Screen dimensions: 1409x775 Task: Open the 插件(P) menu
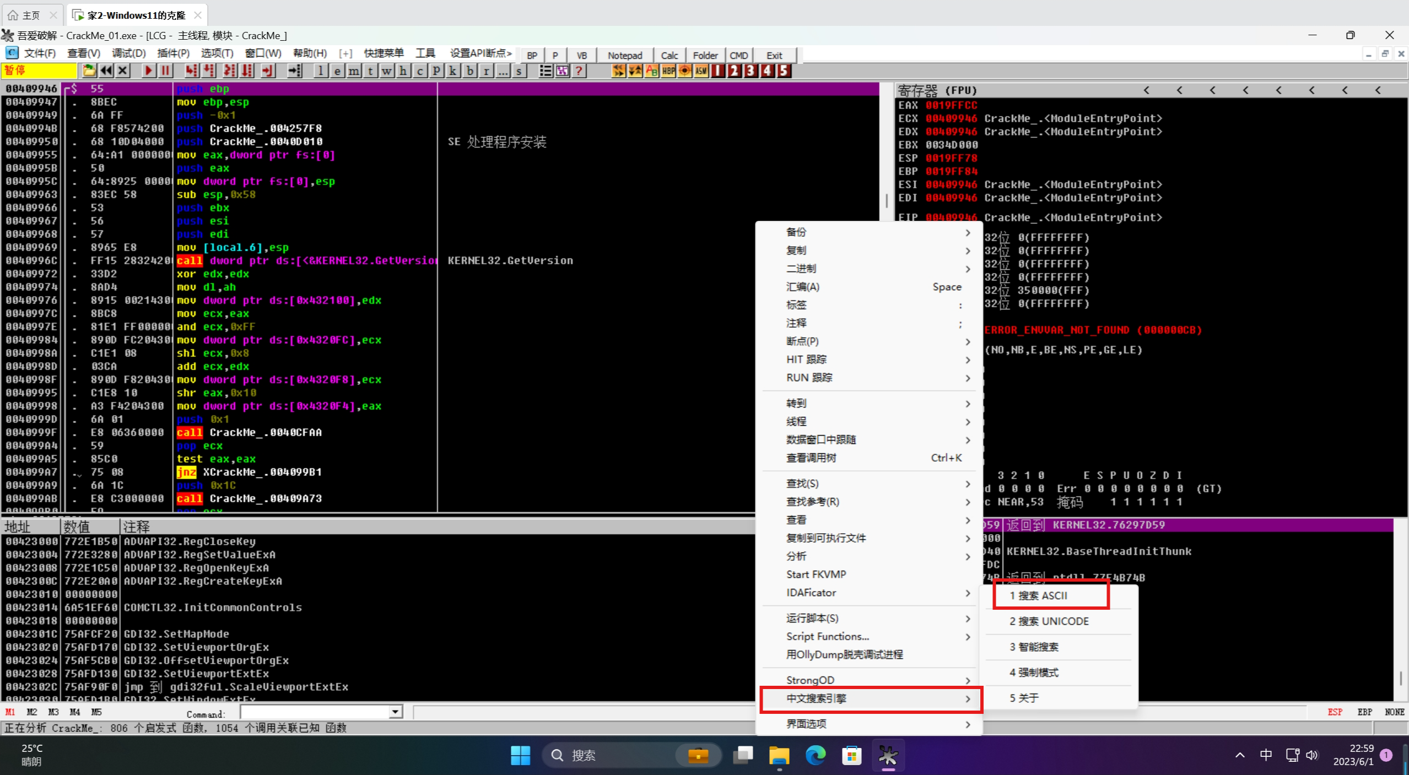coord(173,53)
